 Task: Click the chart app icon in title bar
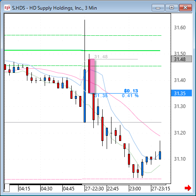[x=7, y=8]
